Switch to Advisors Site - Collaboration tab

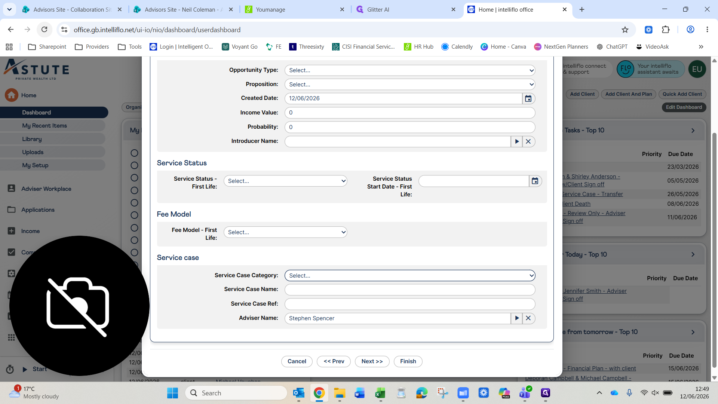tap(72, 9)
